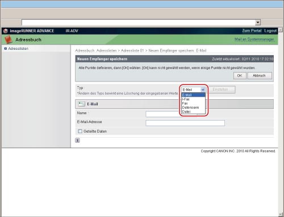Open the Zum Portal link

pyautogui.click(x=252, y=31)
